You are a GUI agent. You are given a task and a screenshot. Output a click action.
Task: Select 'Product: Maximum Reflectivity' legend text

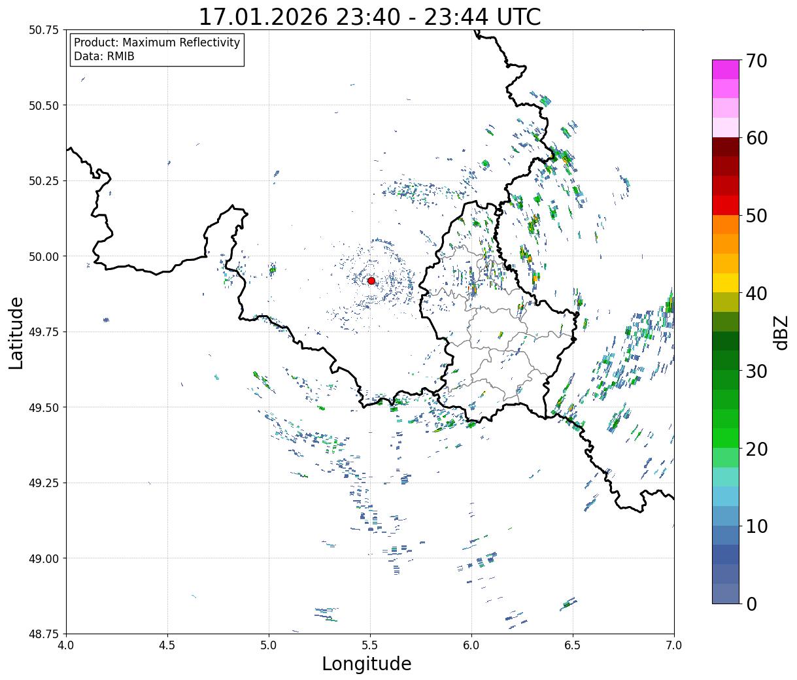[x=157, y=42]
